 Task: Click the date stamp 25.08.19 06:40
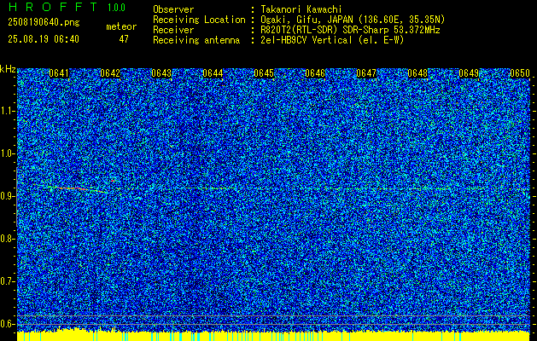coord(44,39)
